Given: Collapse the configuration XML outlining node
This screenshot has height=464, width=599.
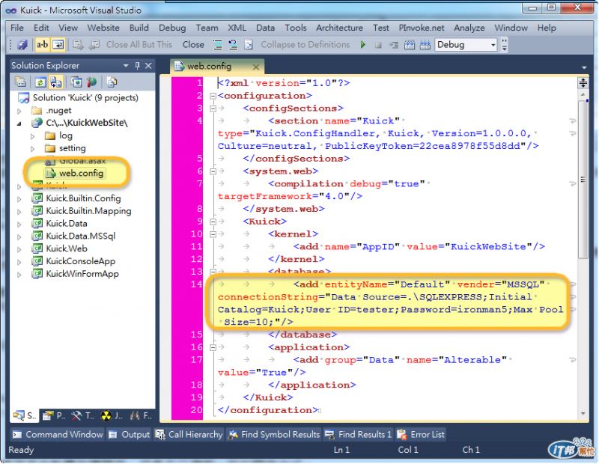Looking at the screenshot, I should pyautogui.click(x=213, y=96).
